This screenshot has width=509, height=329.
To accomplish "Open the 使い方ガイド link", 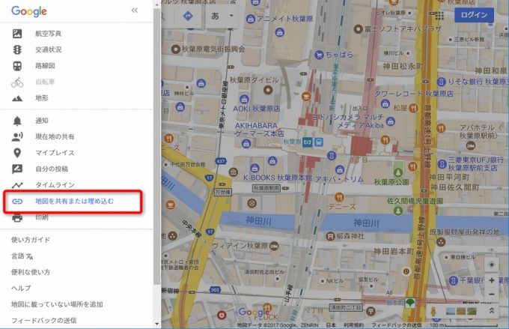I will 31,240.
